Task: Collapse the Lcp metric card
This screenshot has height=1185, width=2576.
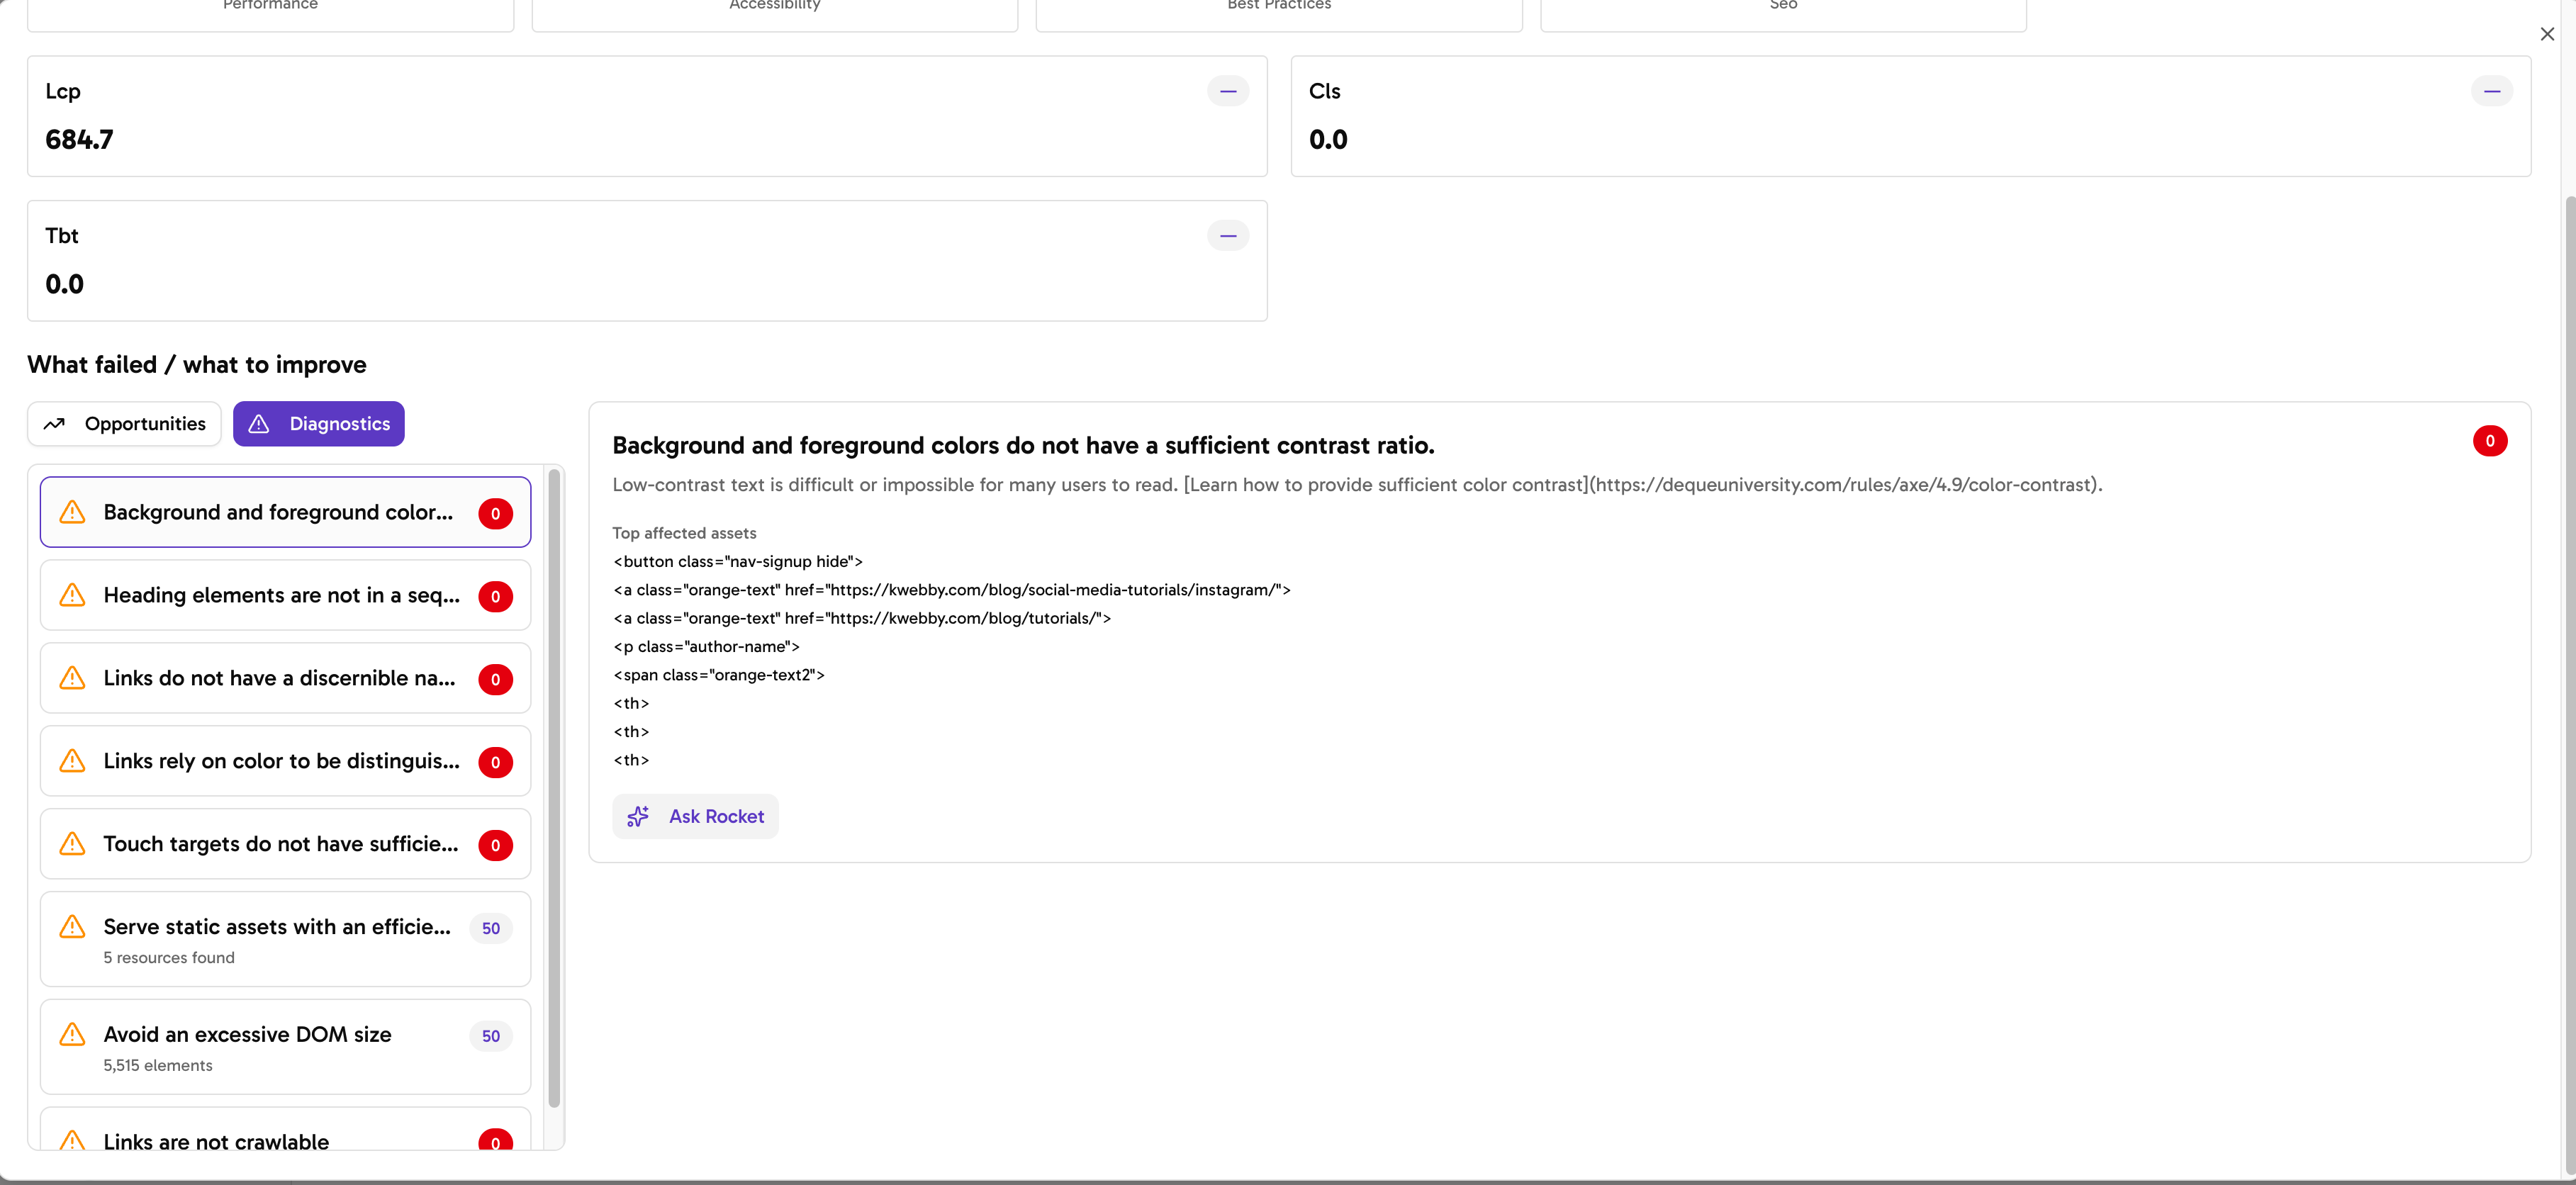Action: point(1228,91)
